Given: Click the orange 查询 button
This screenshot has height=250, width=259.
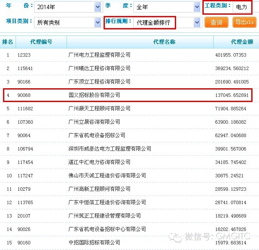Looking at the screenshot, I should tap(216, 22).
